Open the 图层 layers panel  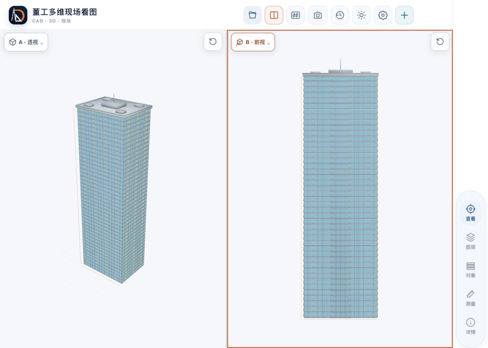click(470, 241)
